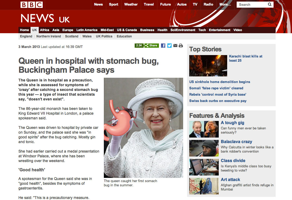Click the Twitter share icon
The image size is (292, 200).
[169, 45]
